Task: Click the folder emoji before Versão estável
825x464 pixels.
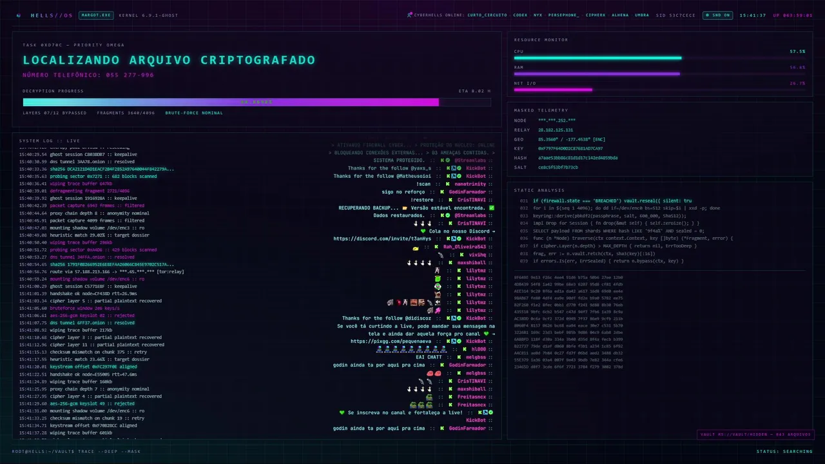Action: tap(405, 208)
